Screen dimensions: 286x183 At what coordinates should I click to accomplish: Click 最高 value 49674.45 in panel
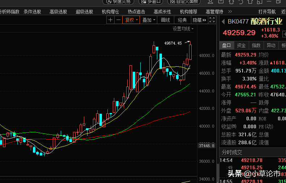click(246, 87)
